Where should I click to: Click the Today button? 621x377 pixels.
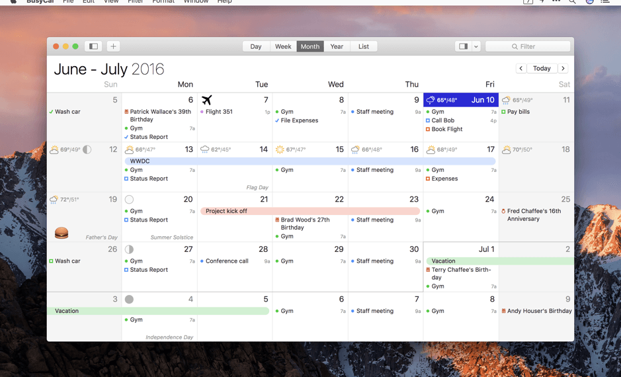click(542, 68)
